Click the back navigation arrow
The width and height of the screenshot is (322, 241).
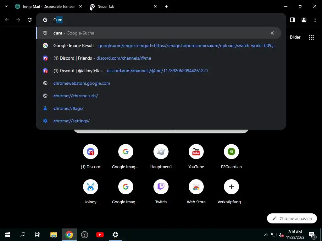7,20
